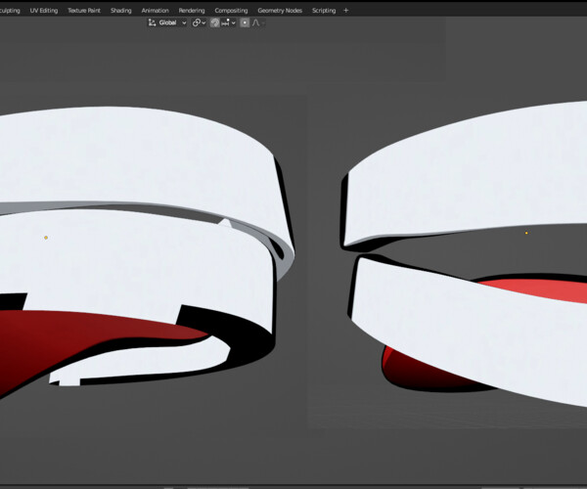Go to the Animation workspace tab
The image size is (587, 489).
(x=155, y=10)
